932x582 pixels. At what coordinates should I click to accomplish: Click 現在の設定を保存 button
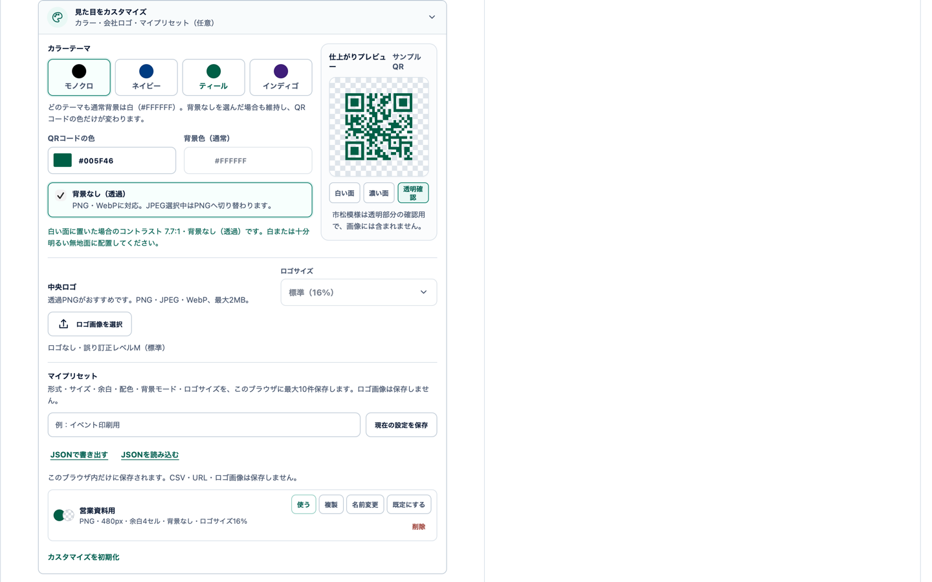click(401, 425)
